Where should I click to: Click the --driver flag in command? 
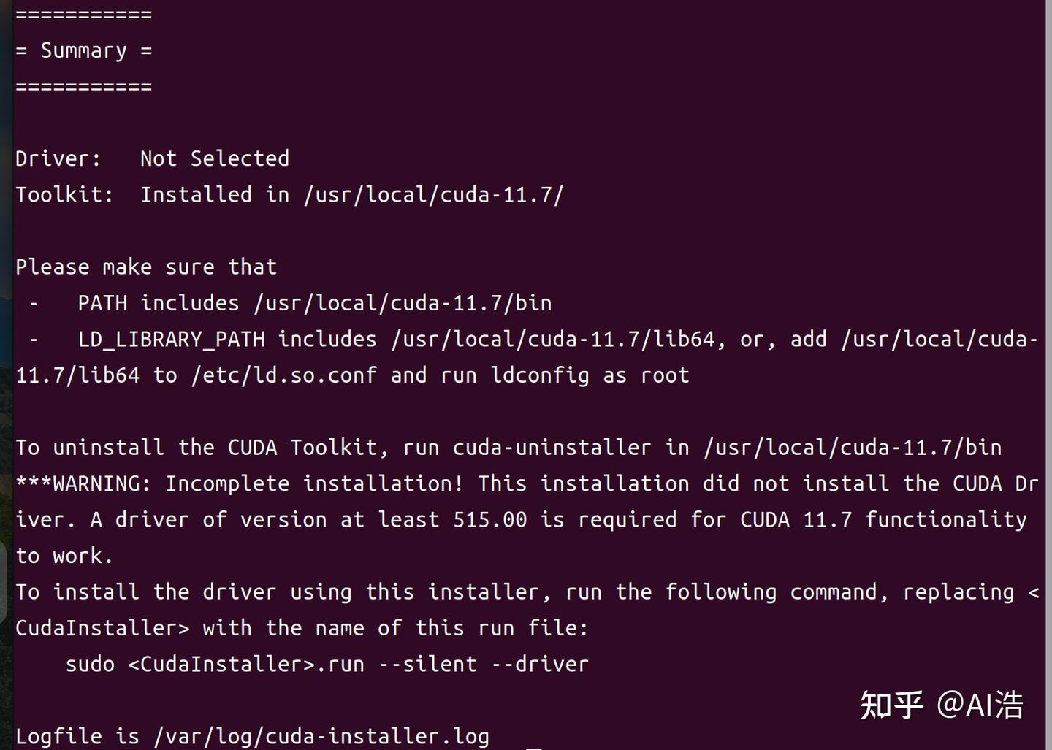(x=539, y=665)
